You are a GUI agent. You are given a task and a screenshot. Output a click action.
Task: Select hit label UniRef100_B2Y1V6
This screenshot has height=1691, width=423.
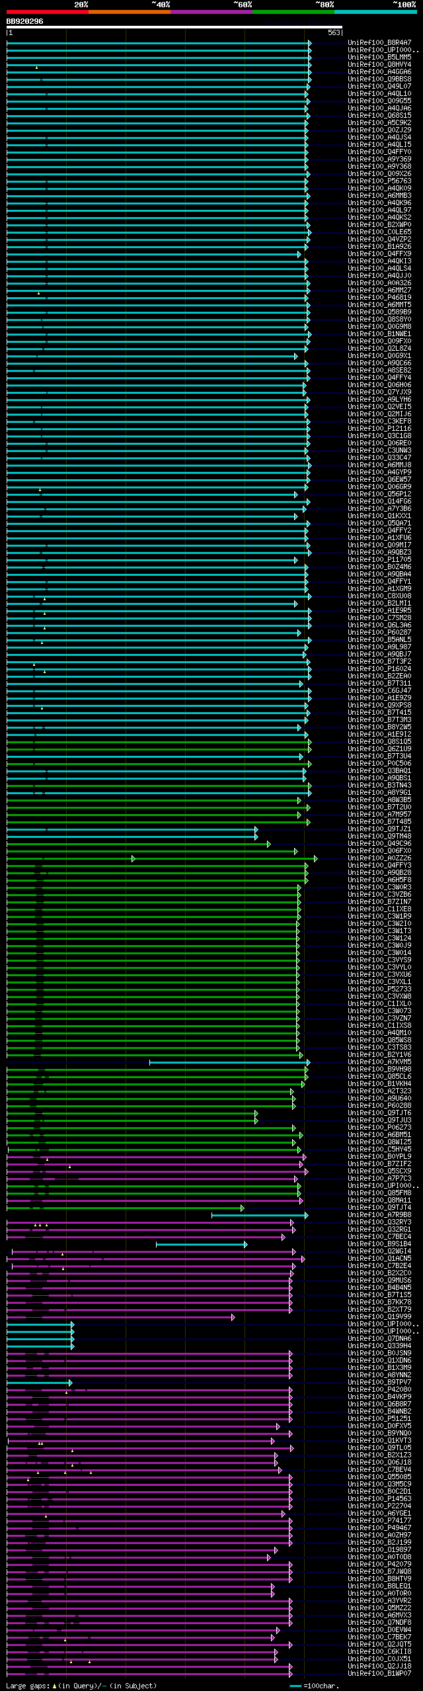[379, 1055]
